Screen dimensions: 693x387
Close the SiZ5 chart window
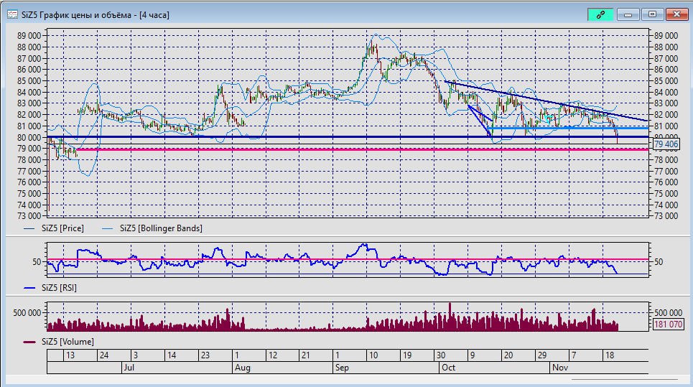point(676,14)
